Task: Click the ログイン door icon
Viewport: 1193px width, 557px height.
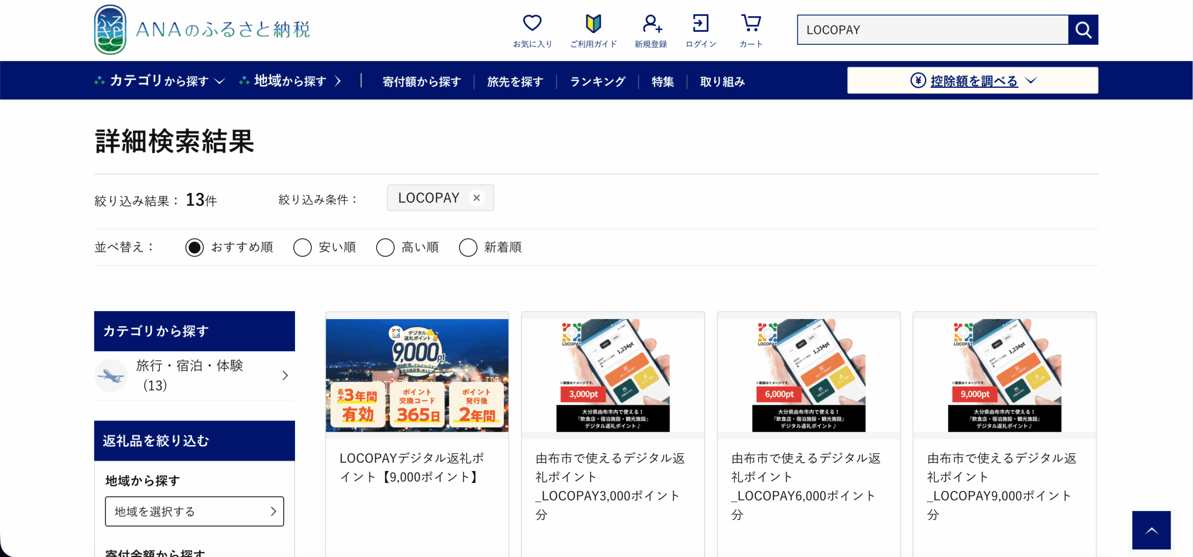Action: (x=700, y=23)
